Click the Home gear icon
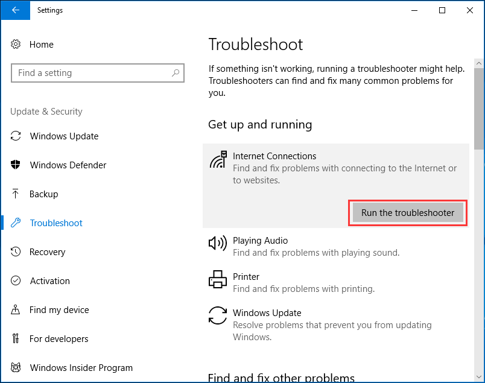 click(16, 44)
